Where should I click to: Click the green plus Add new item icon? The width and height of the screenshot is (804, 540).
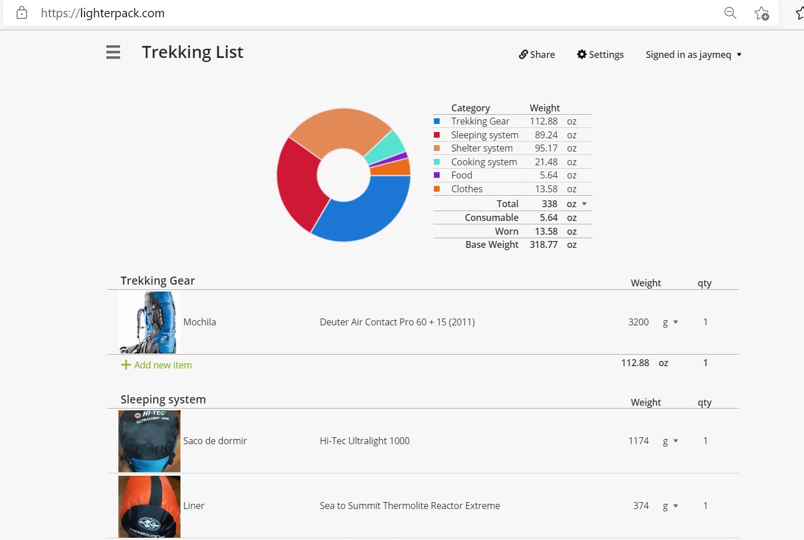(126, 365)
